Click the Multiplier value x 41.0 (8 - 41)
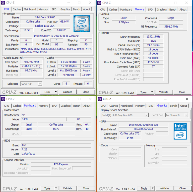Viewport: 193px width, 192px height. click(31, 66)
